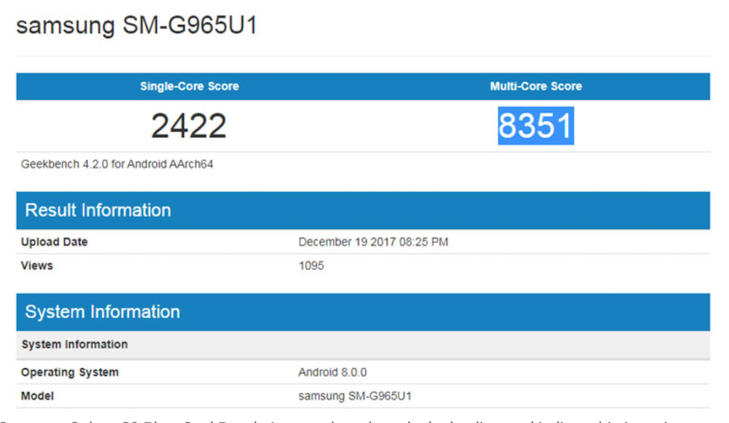Click the Multi-Core Score column header
Viewport: 729px width, 423px height.
click(x=536, y=86)
